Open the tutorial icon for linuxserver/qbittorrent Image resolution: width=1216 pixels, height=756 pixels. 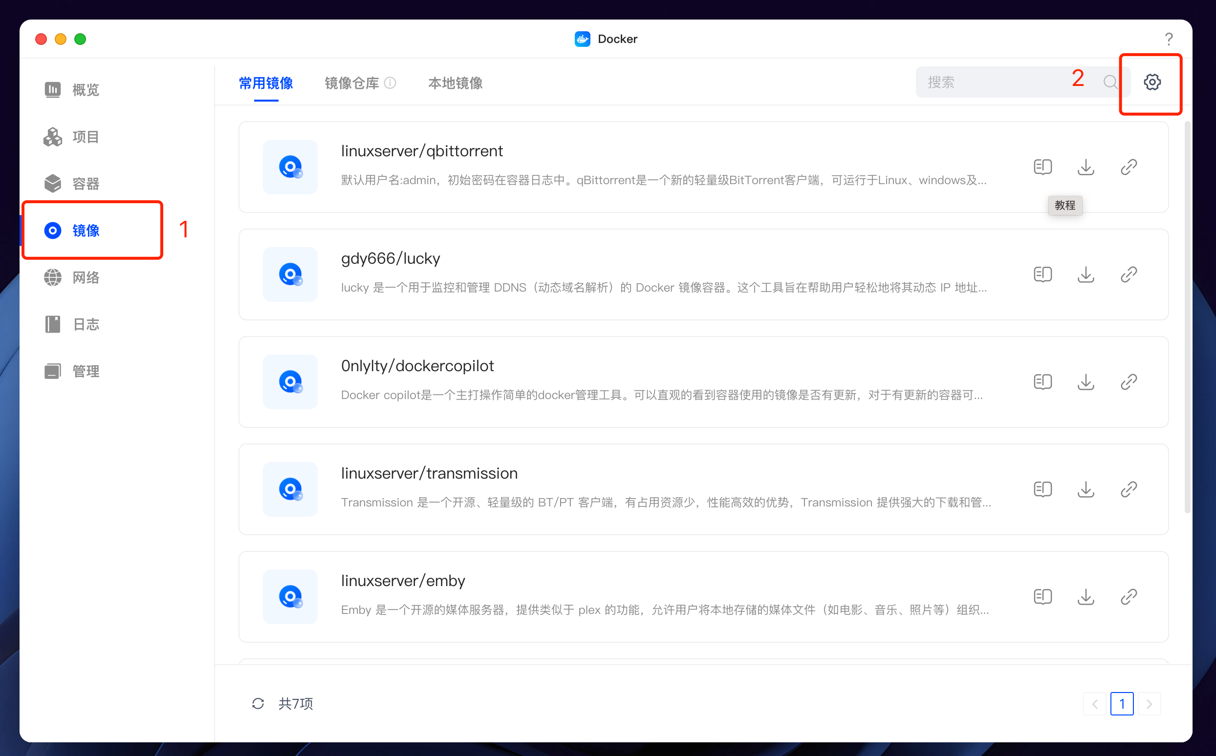coord(1042,167)
